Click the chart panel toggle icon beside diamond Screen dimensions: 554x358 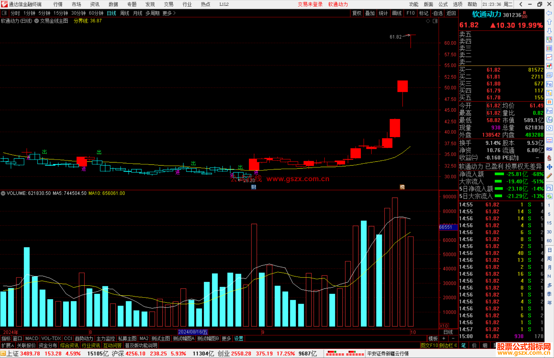(435, 21)
